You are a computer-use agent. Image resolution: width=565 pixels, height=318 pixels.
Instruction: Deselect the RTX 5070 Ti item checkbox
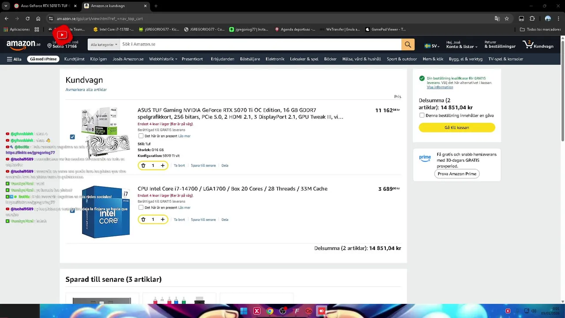pos(72,137)
